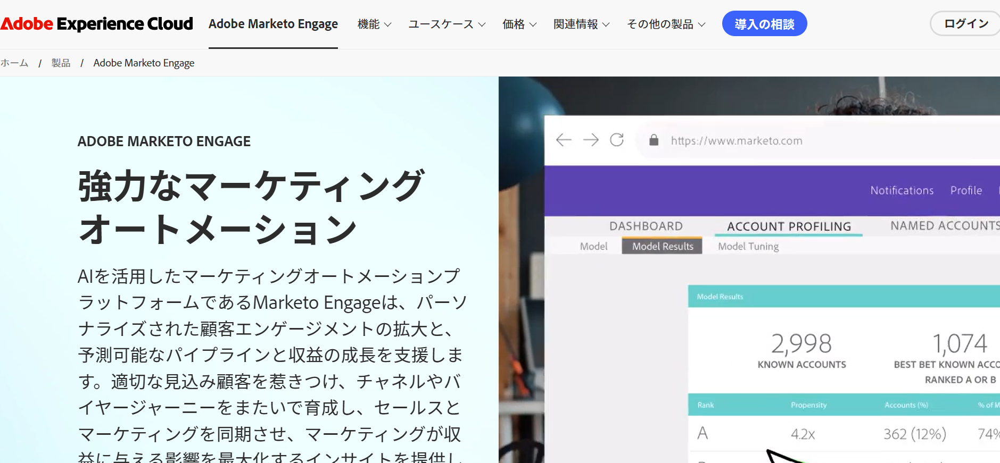Select Adobe Marketo Engage in the nav bar
Screen dimensions: 1000x463
(x=273, y=24)
